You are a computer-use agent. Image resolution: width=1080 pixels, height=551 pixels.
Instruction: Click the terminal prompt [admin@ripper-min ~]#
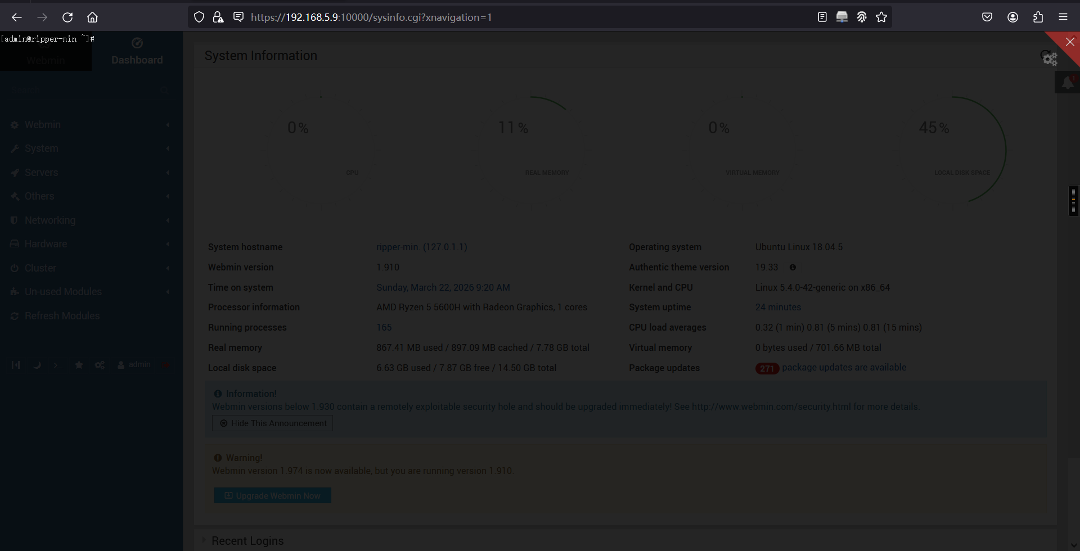tap(47, 39)
